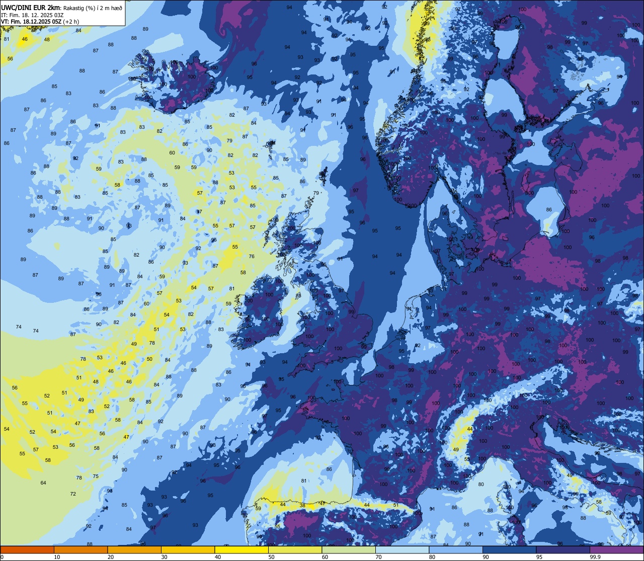Select the 70–80 light blue legend swatch
Screen dimensions: 644x561
pyautogui.click(x=402, y=549)
